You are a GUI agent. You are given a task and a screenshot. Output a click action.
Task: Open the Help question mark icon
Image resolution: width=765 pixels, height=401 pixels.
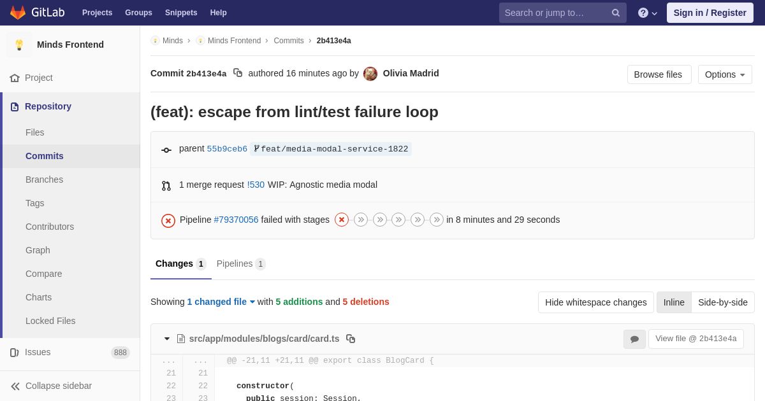click(x=643, y=13)
